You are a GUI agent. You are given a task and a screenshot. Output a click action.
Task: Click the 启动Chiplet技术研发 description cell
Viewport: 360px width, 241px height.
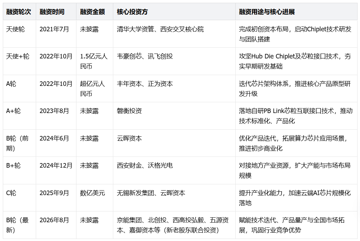pos(296,34)
